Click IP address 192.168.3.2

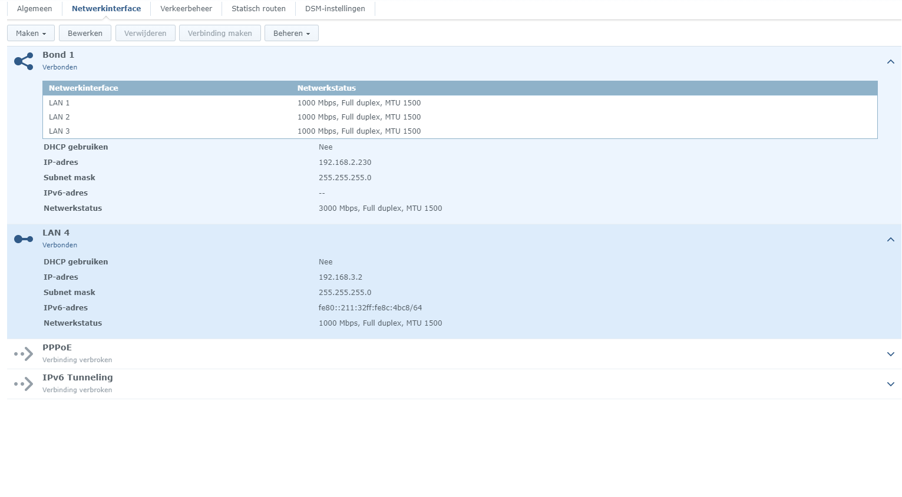point(341,277)
